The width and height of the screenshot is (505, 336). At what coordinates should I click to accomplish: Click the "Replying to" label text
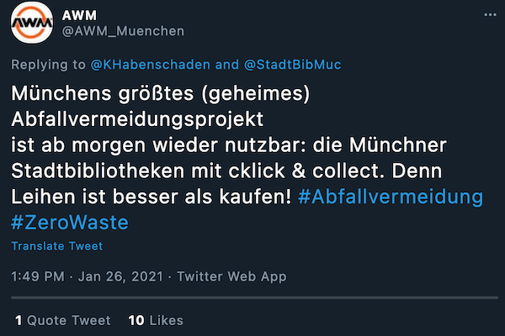coord(45,64)
